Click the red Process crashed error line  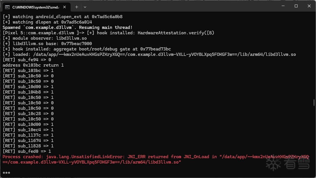156,160
